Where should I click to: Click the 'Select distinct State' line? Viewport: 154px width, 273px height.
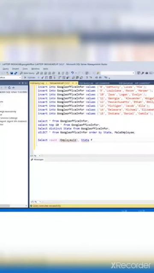click(74, 129)
